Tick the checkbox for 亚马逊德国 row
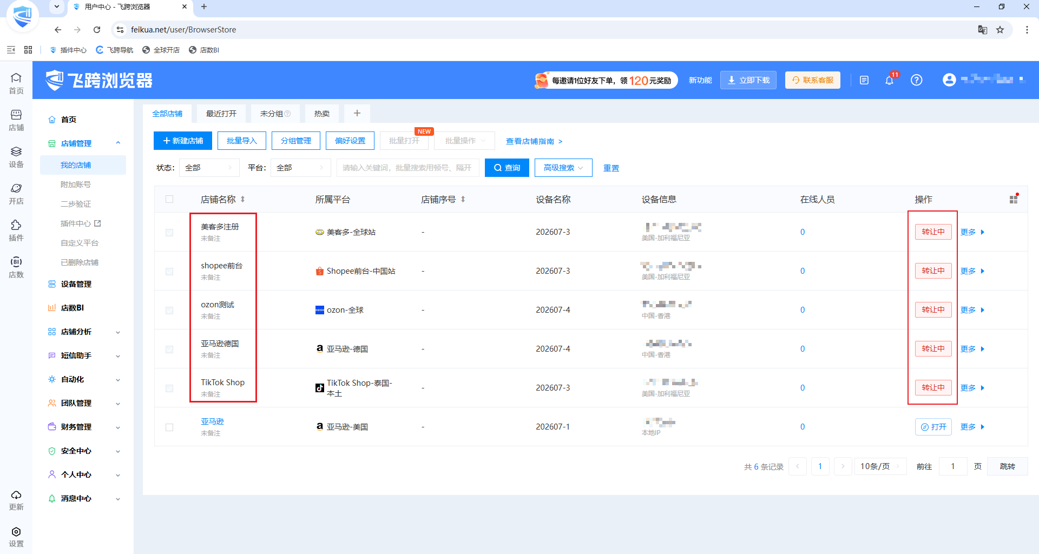This screenshot has width=1039, height=554. 169,349
